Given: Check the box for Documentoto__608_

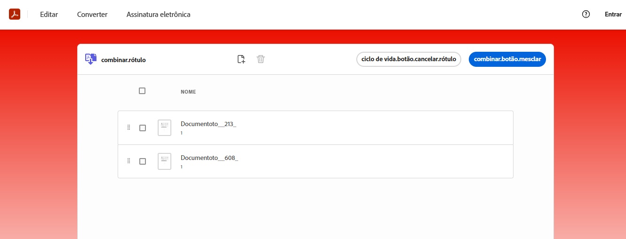Looking at the screenshot, I should [143, 161].
